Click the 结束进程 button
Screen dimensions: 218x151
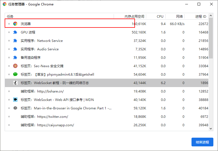tap(202, 142)
